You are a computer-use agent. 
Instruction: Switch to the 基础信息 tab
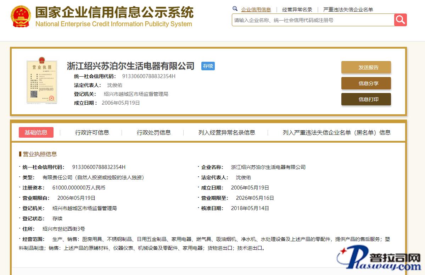(36, 132)
